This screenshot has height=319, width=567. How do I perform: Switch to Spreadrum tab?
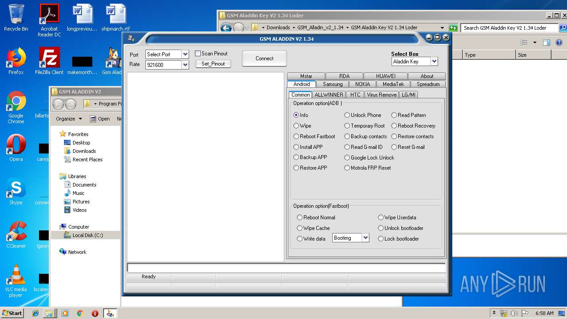(428, 84)
